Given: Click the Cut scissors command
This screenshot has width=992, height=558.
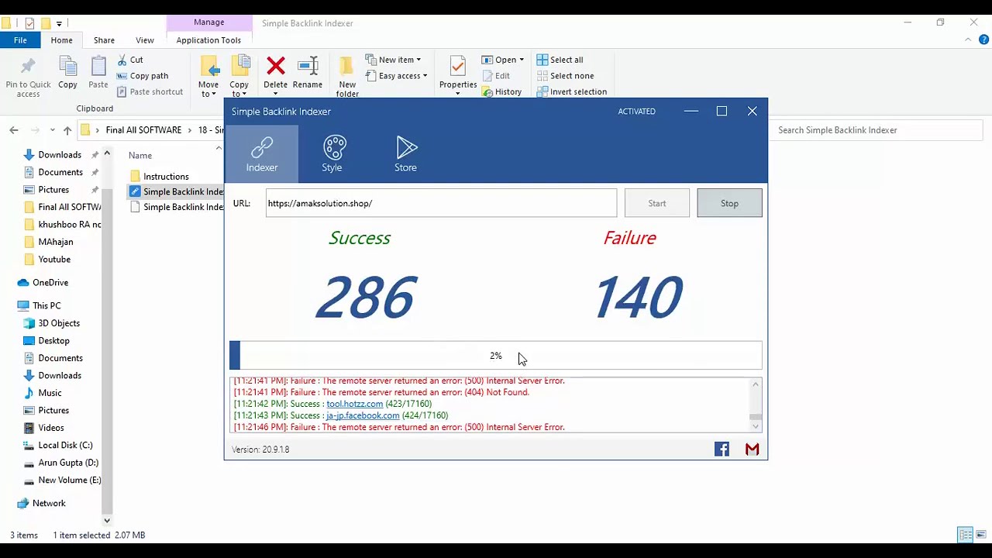Looking at the screenshot, I should click(x=130, y=60).
